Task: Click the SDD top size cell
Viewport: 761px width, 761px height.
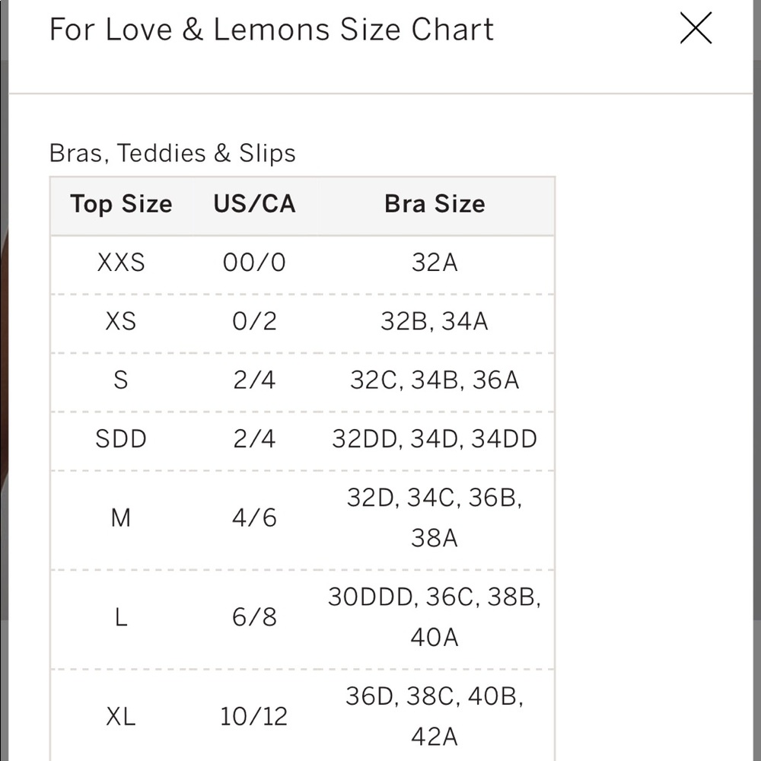Action: click(121, 439)
